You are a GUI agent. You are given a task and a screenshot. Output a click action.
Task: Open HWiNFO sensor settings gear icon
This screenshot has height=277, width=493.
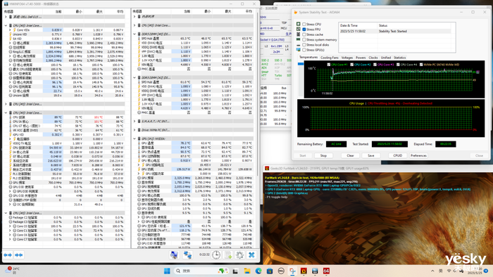point(239,255)
